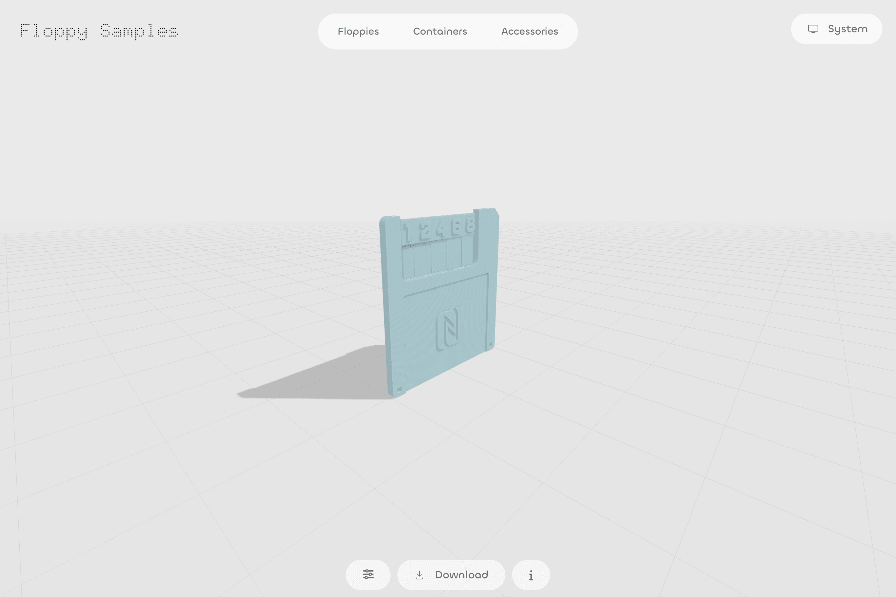
Task: Open the model settings sliders icon
Action: tap(368, 575)
